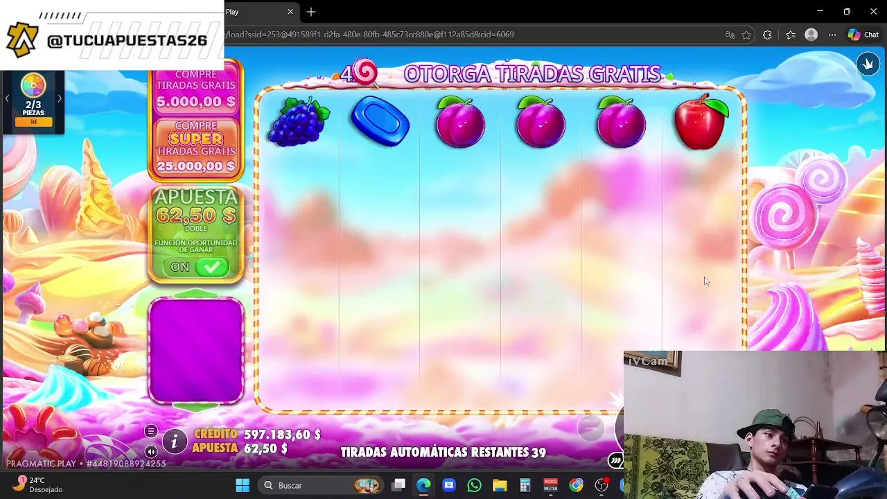887x499 pixels.
Task: Click the translate page icon in address bar
Action: tap(730, 35)
